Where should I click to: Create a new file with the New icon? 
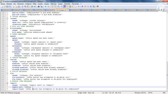(x=2, y=7)
